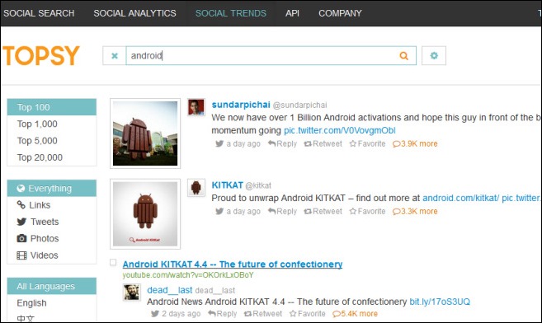Click the @sundarpichai handle text
Image resolution: width=542 pixels, height=323 pixels.
(299, 105)
